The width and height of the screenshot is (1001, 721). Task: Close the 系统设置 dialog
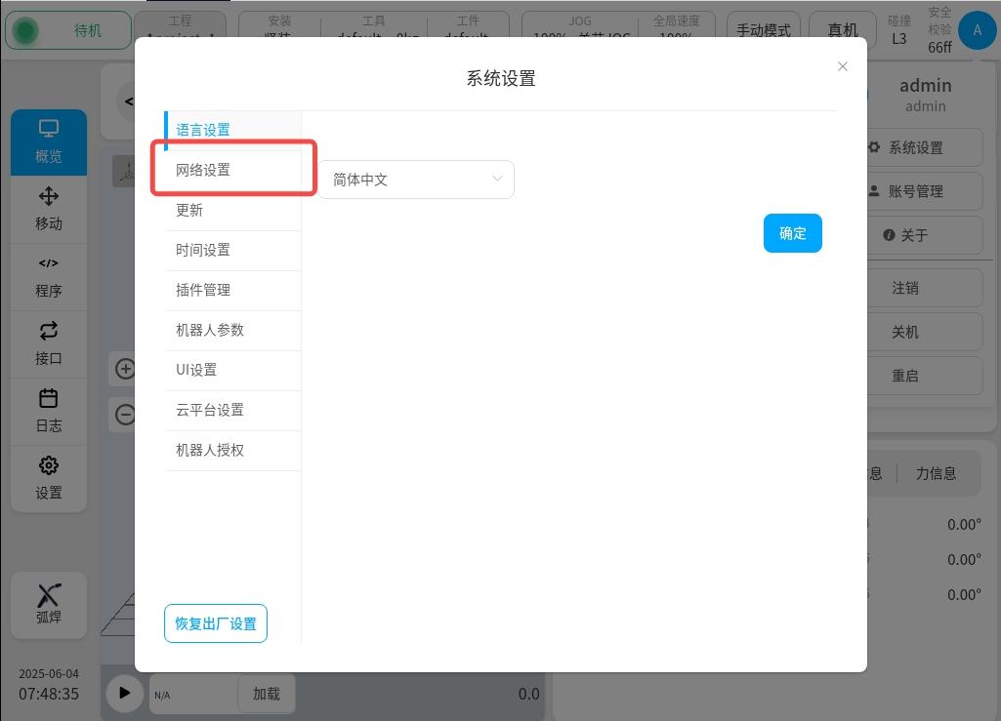tap(843, 66)
